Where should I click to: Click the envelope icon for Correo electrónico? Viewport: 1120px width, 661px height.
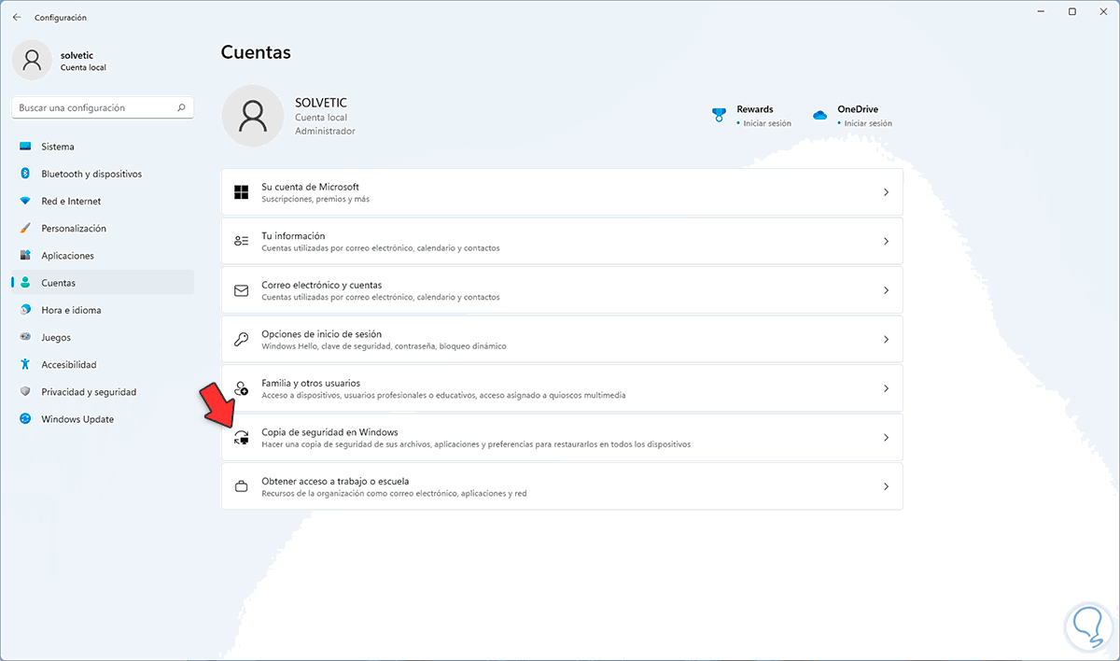click(241, 290)
